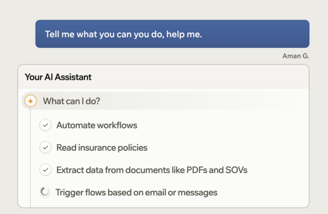The width and height of the screenshot is (328, 214).
Task: Click the What can I do? heading text
Action: pos(72,101)
